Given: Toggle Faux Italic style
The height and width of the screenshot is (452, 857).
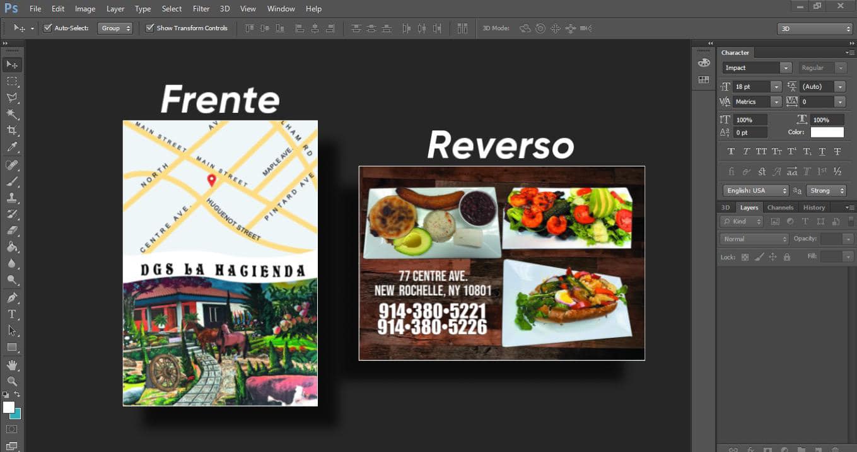Looking at the screenshot, I should [x=746, y=151].
